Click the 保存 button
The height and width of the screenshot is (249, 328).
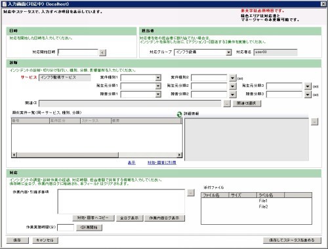pyautogui.click(x=18, y=240)
